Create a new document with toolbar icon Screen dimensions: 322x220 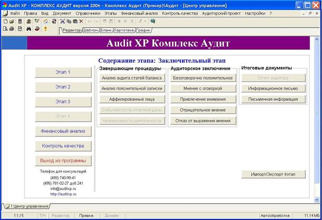tap(6, 21)
